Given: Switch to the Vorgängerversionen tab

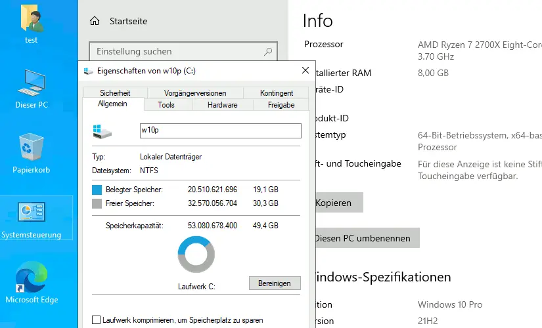Looking at the screenshot, I should (195, 93).
